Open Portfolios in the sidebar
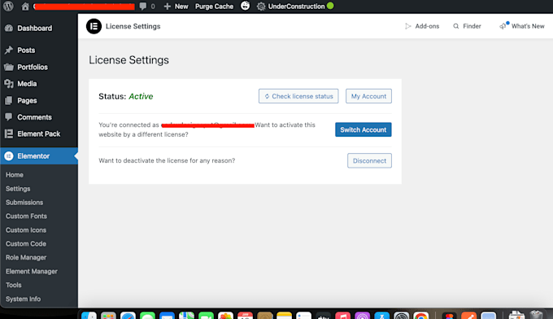The height and width of the screenshot is (319, 553). coord(39,67)
